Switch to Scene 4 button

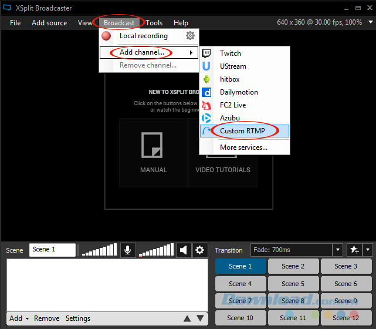coord(240,284)
